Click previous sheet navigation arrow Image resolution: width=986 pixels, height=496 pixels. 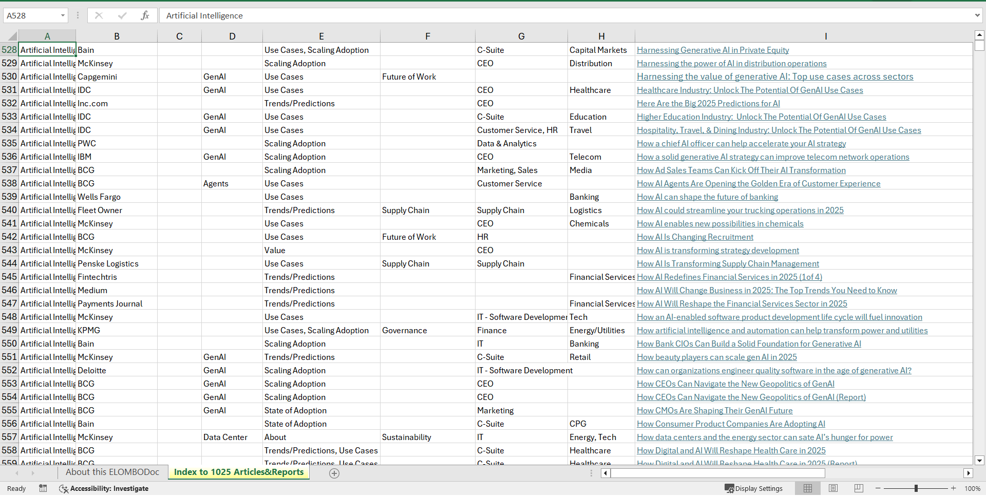(17, 473)
